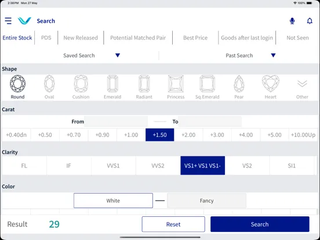This screenshot has width=320, height=240.
Task: Switch to Potential Matched Pair tab
Action: tap(138, 38)
